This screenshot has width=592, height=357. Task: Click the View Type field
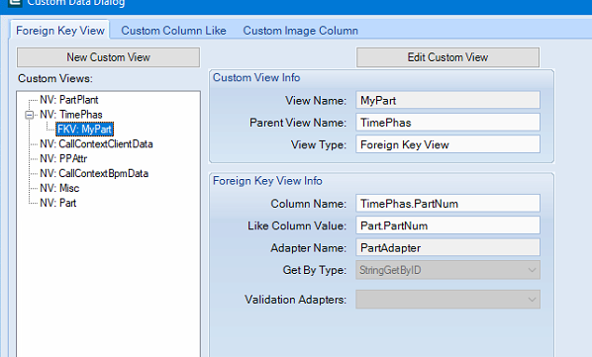[x=447, y=144]
